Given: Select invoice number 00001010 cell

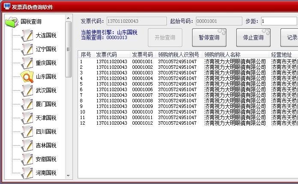Looking at the screenshot, I should pyautogui.click(x=142, y=112).
